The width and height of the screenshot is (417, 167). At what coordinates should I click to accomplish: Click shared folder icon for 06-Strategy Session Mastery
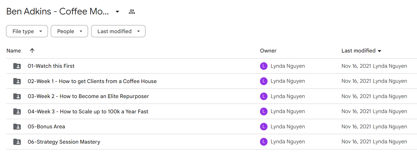point(17,142)
